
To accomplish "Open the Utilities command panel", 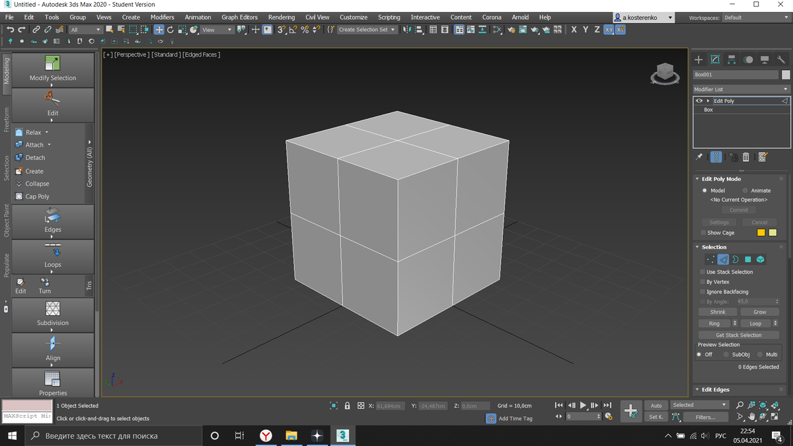I will click(781, 59).
